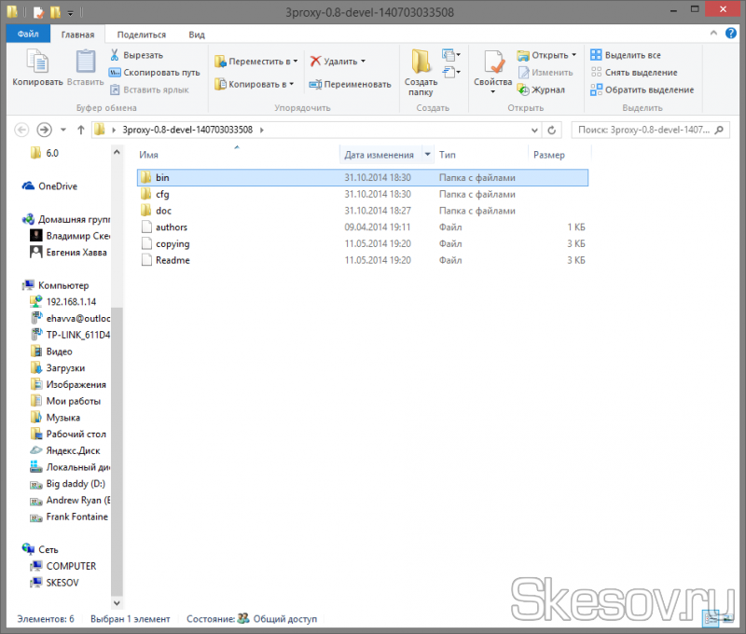Switch to large thumbnails view in status bar
Screen dimensions: 746x634
point(728,617)
